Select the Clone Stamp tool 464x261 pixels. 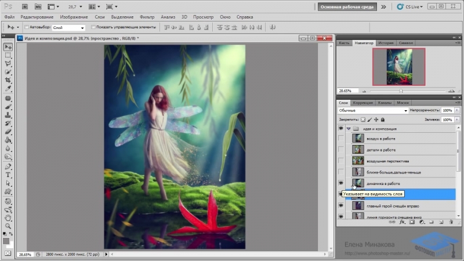coord(8,115)
